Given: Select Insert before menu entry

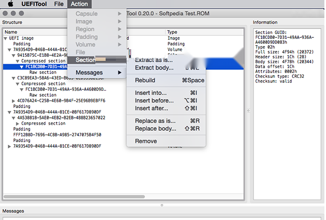Looking at the screenshot, I should click(154, 101).
